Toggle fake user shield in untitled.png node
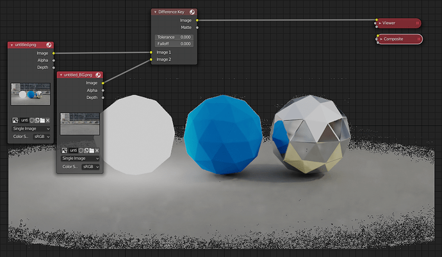This screenshot has width=442, height=257. pyautogui.click(x=32, y=120)
